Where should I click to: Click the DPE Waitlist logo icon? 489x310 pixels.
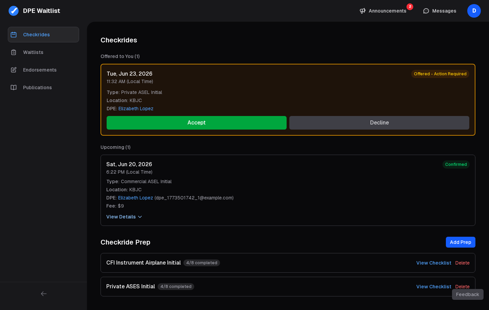point(14,11)
